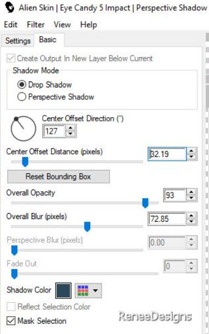
Task: Open the Help menu
Action: pyautogui.click(x=89, y=25)
